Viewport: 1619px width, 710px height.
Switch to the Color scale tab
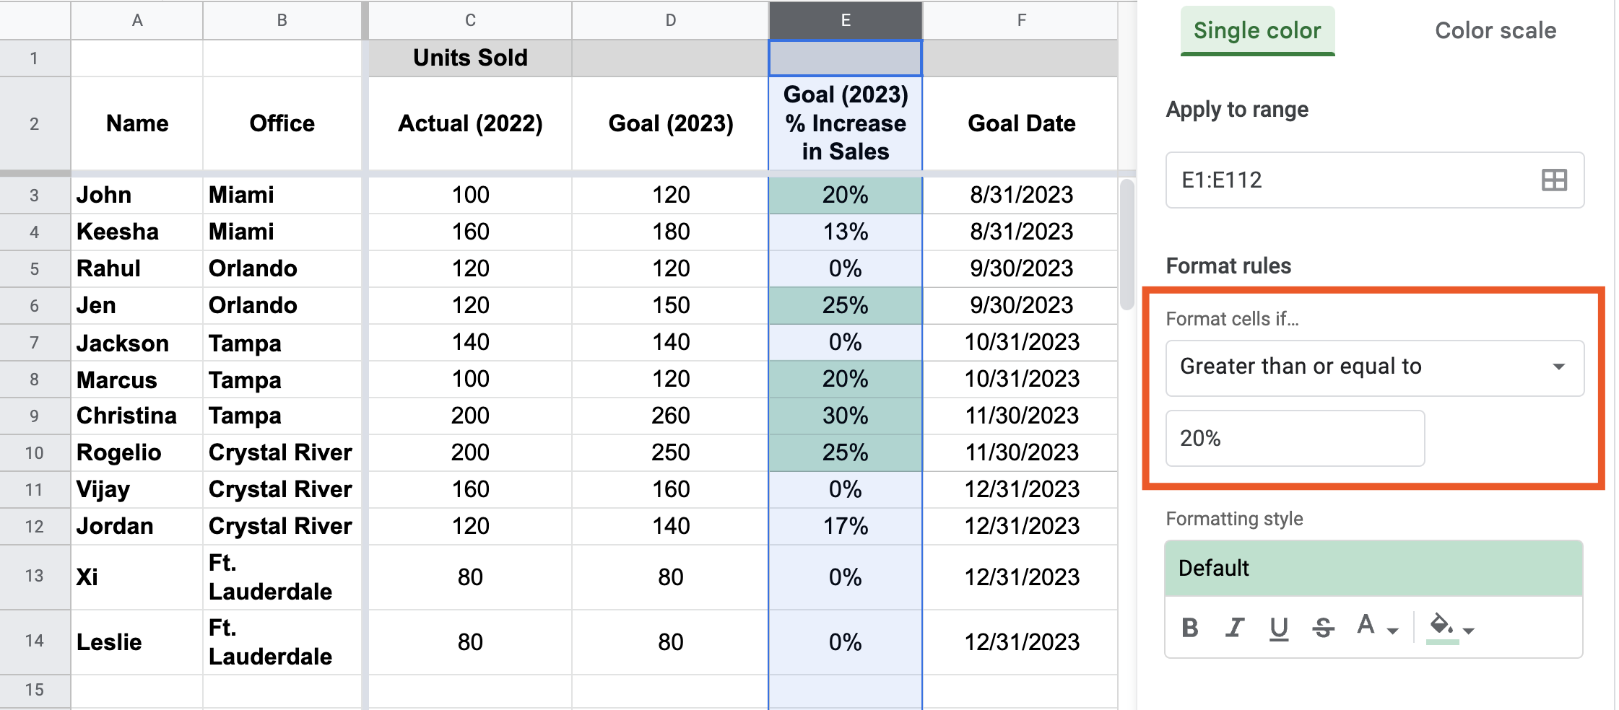click(x=1496, y=30)
